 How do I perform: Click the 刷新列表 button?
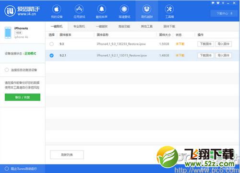pos(67,155)
